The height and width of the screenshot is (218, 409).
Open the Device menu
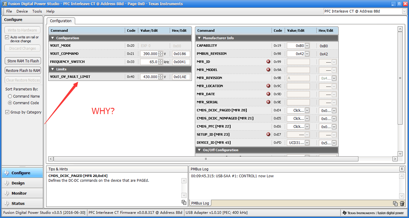22,11
